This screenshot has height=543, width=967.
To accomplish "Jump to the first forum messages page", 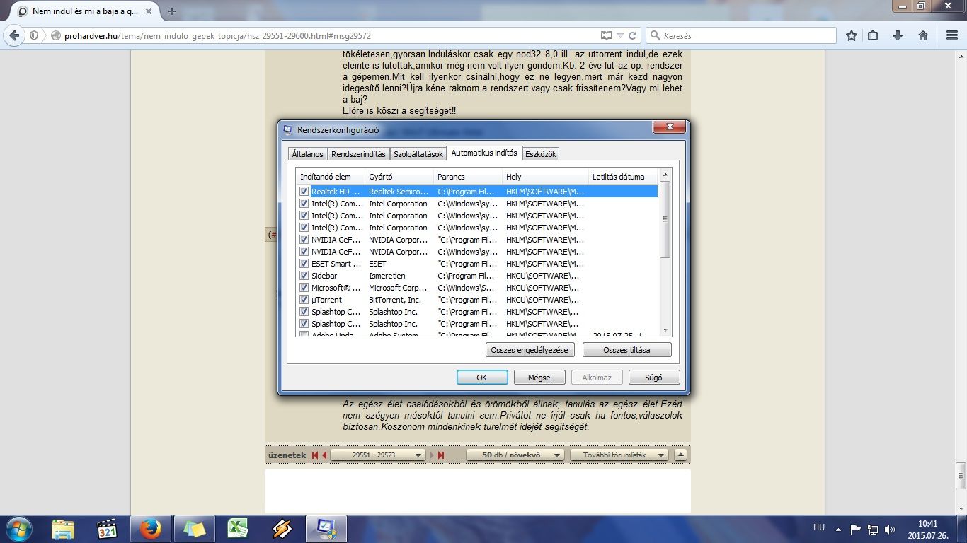I will tap(315, 455).
